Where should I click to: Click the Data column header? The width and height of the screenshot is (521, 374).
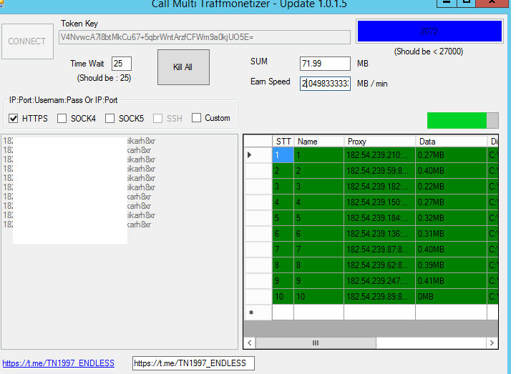coord(451,142)
